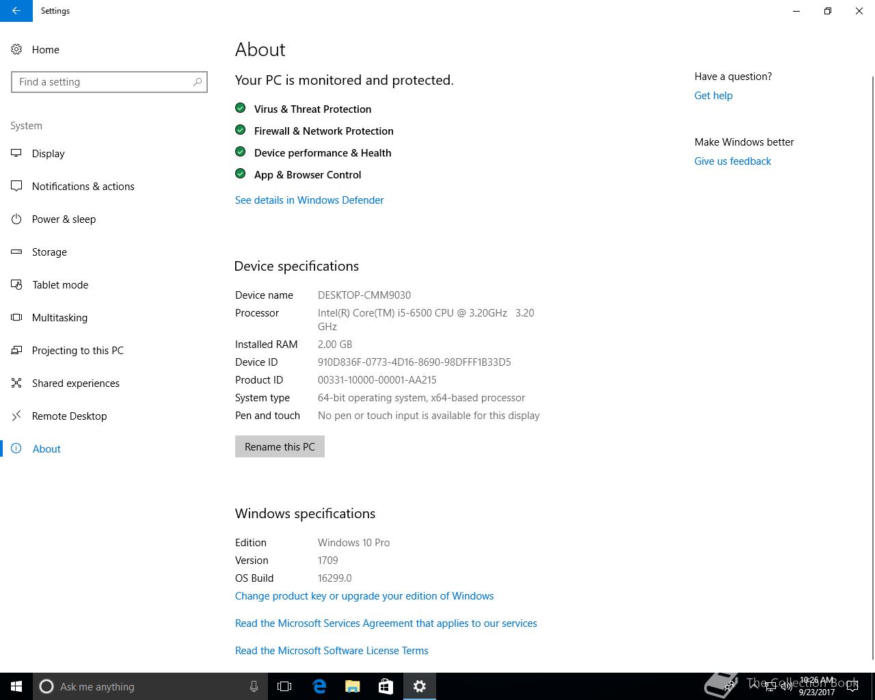Screen dimensions: 875x700
Task: Click Change product key or upgrade edition link
Action: pos(364,596)
